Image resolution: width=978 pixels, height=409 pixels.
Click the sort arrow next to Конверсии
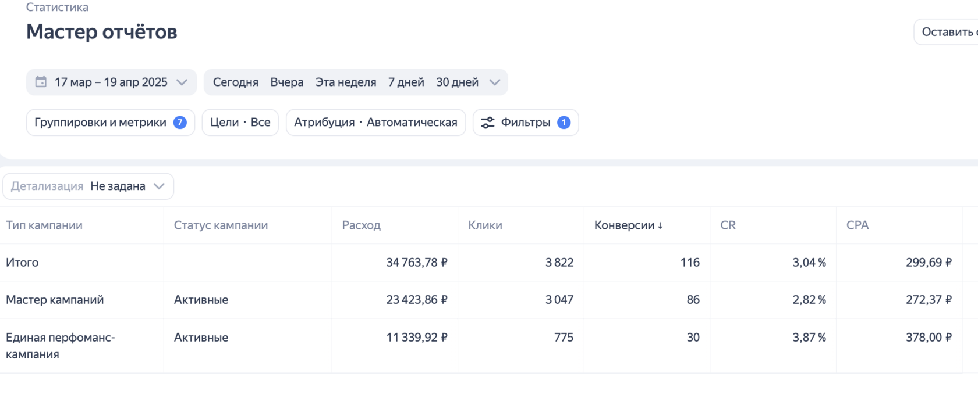[x=660, y=226]
